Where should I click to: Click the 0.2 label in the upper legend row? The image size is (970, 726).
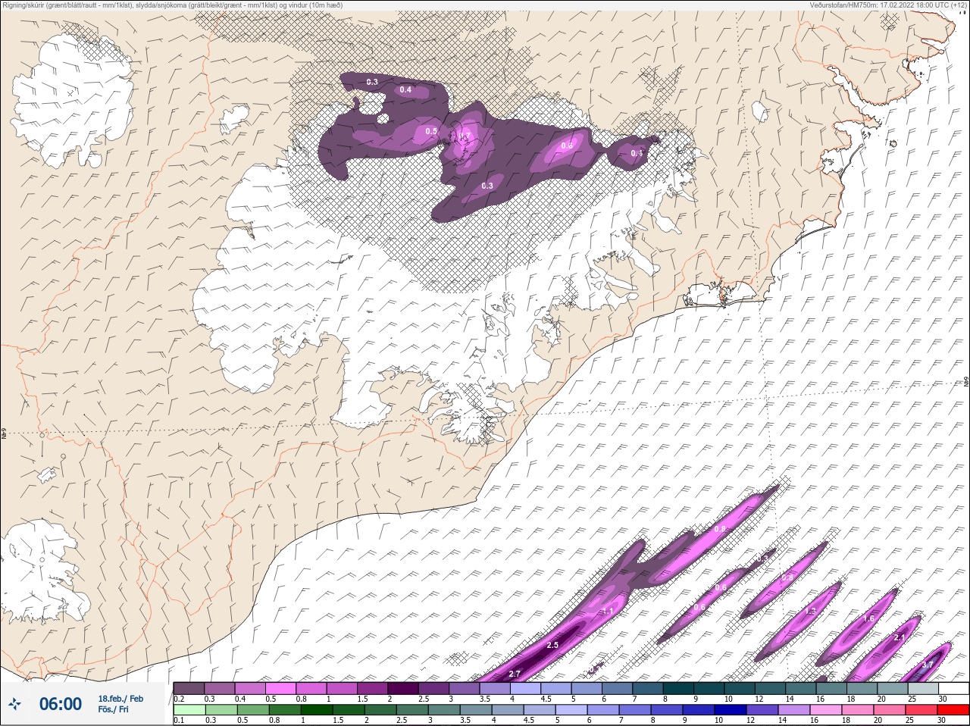point(179,699)
